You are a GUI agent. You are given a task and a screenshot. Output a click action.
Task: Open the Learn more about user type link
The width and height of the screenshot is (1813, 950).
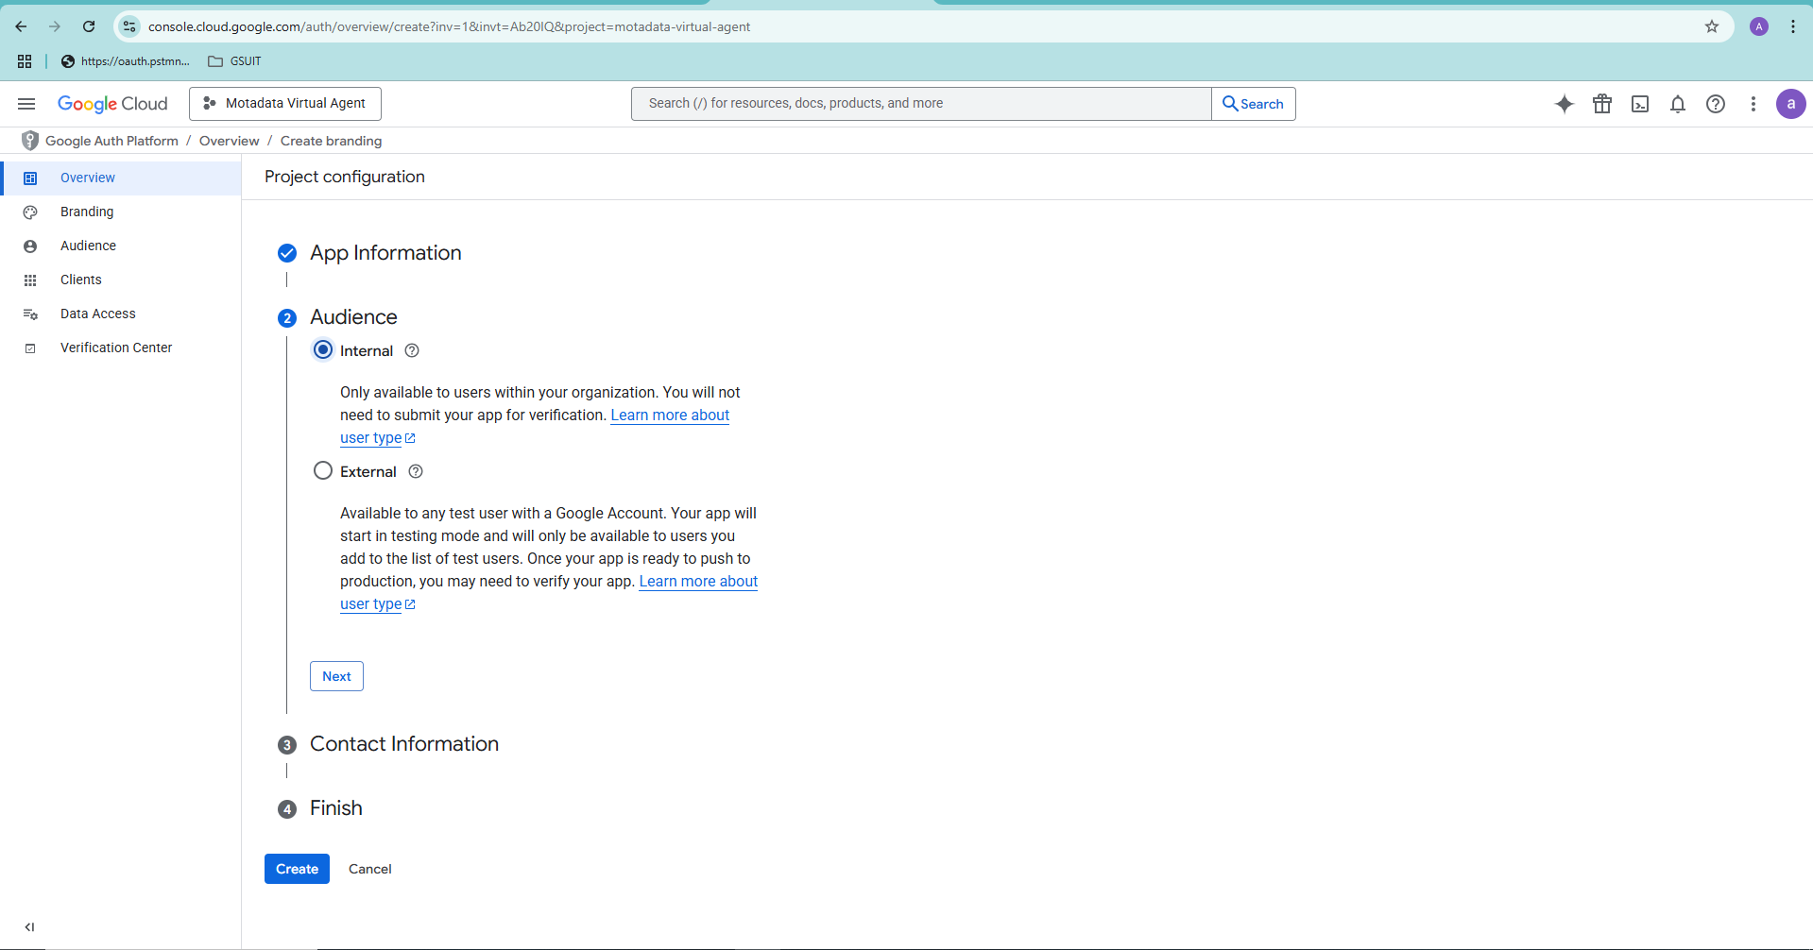tap(669, 415)
